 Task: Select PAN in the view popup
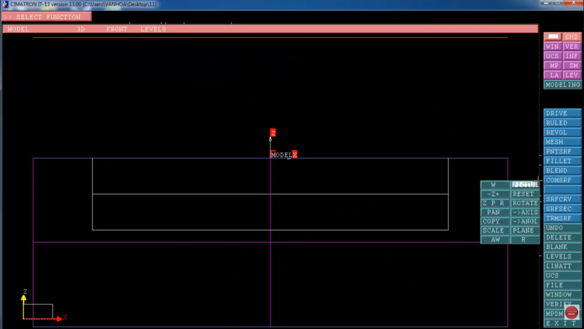(x=495, y=212)
